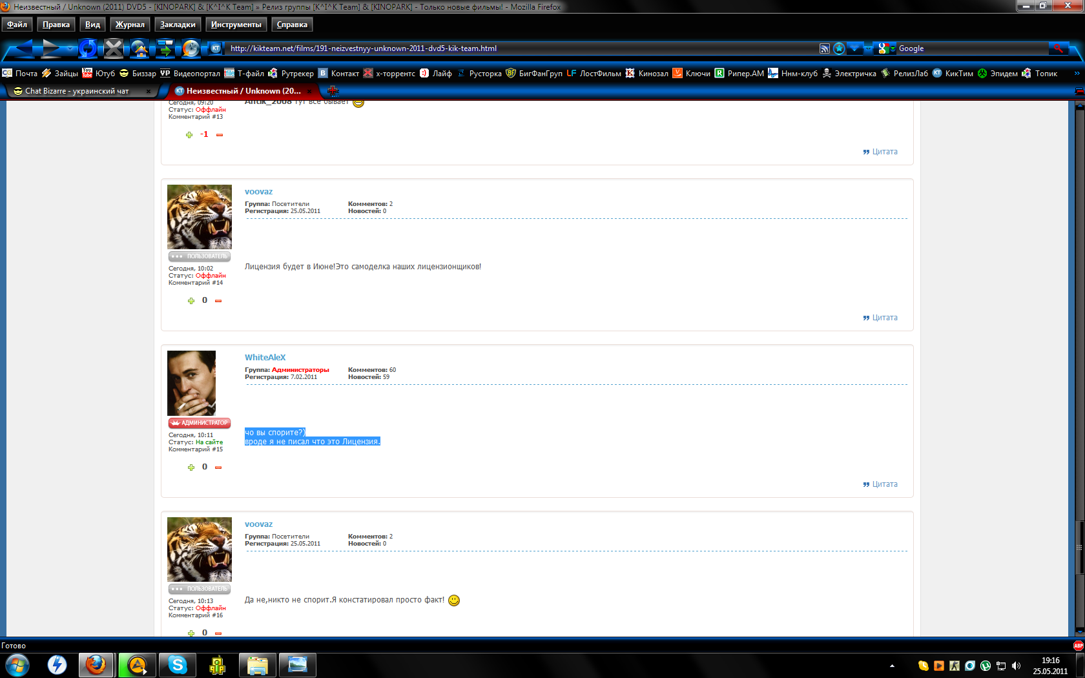
Task: Open the Файл menu
Action: click(x=17, y=25)
